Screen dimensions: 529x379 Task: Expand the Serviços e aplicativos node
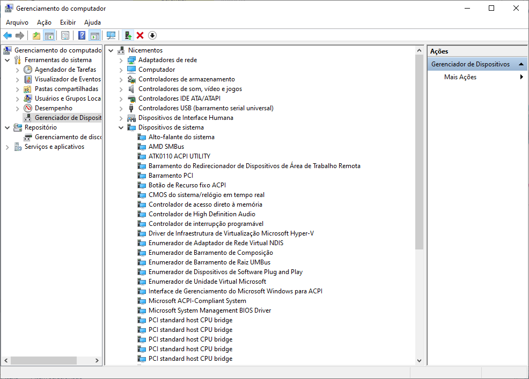(x=8, y=147)
